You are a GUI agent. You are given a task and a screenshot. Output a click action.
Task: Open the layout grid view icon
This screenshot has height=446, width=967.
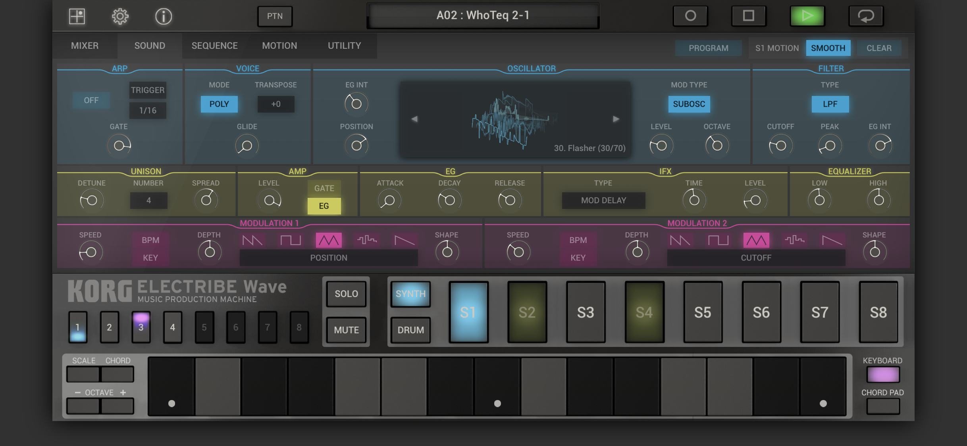click(x=77, y=16)
